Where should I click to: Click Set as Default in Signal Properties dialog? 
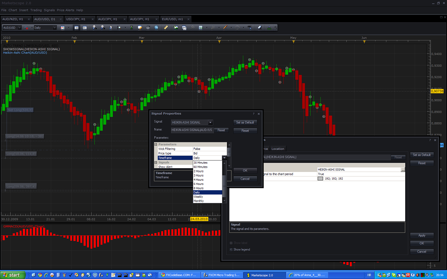(x=245, y=122)
